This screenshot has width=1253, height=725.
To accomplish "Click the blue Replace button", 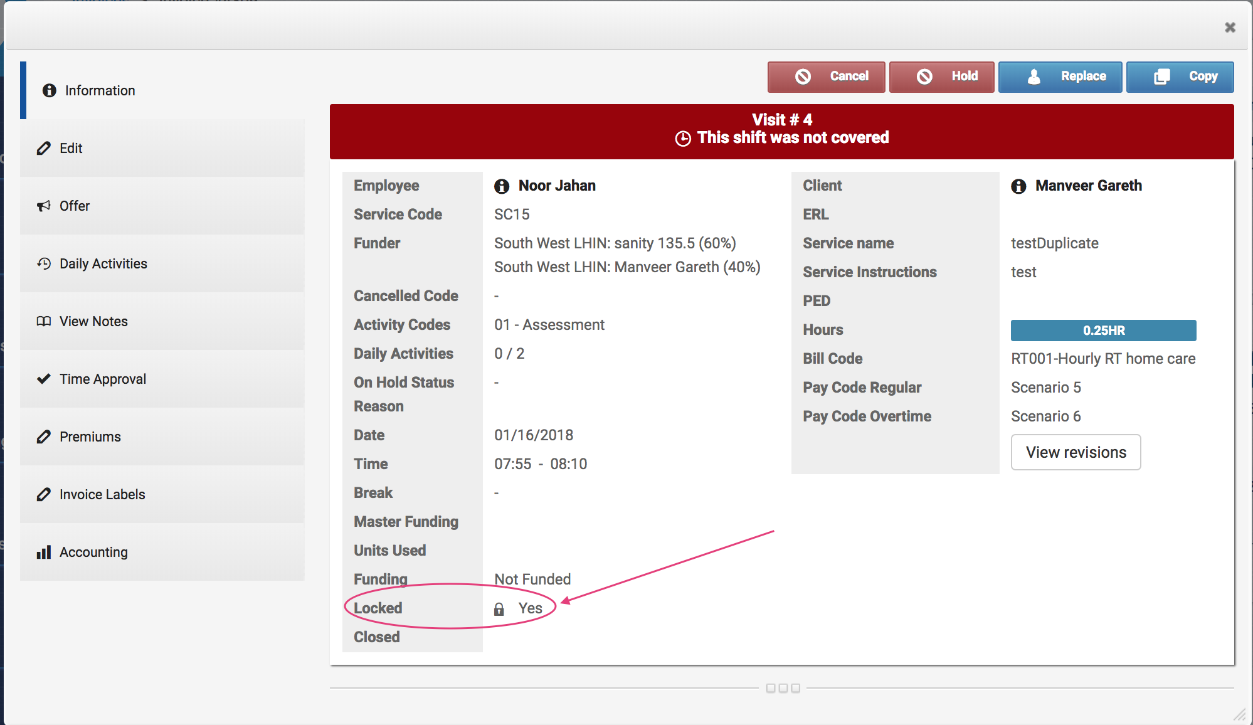I will [x=1060, y=77].
